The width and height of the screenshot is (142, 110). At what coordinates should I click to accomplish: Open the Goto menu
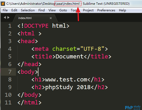pyautogui.click(x=63, y=10)
